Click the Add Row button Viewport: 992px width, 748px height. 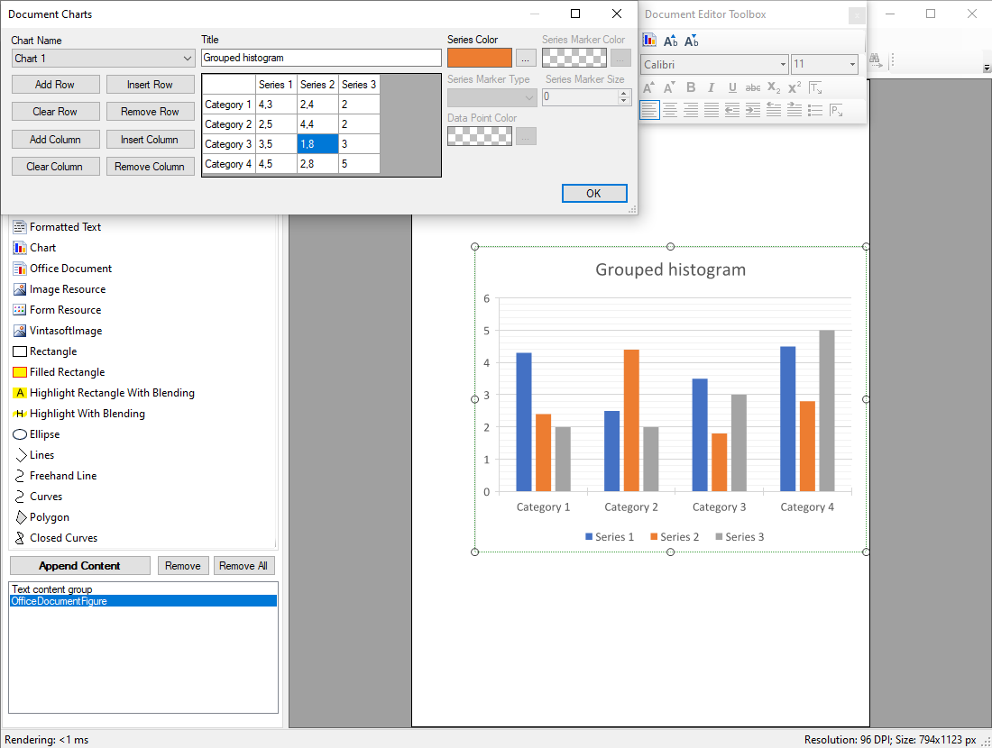(55, 85)
